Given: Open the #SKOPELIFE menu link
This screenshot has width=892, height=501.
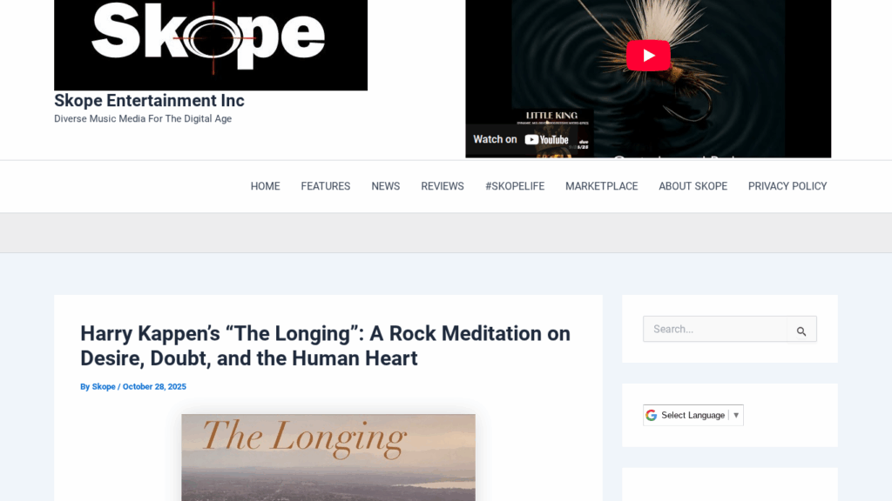Looking at the screenshot, I should tap(515, 186).
